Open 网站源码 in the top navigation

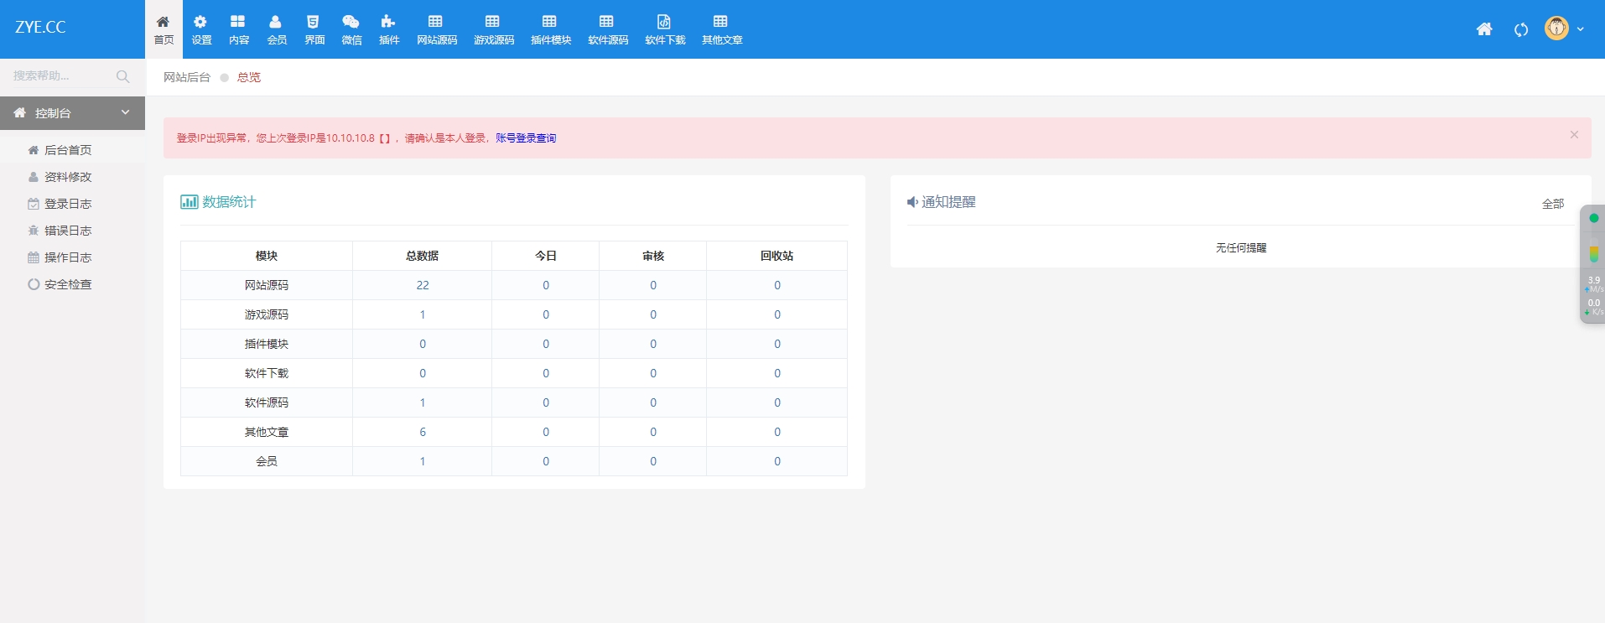[436, 29]
